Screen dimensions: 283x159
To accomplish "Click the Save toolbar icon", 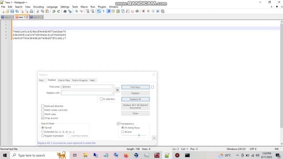I will point(12,11).
